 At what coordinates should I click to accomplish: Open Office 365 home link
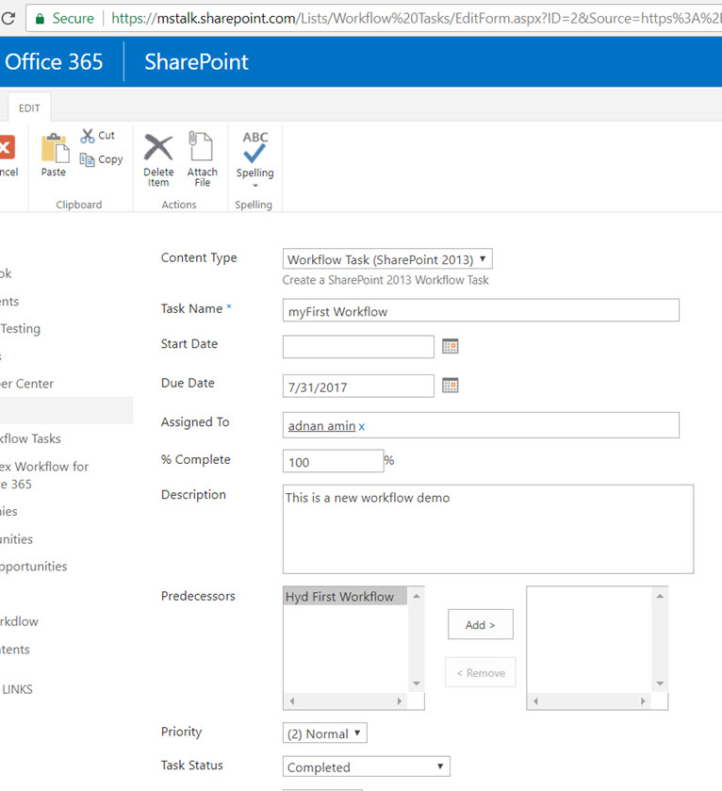click(54, 62)
